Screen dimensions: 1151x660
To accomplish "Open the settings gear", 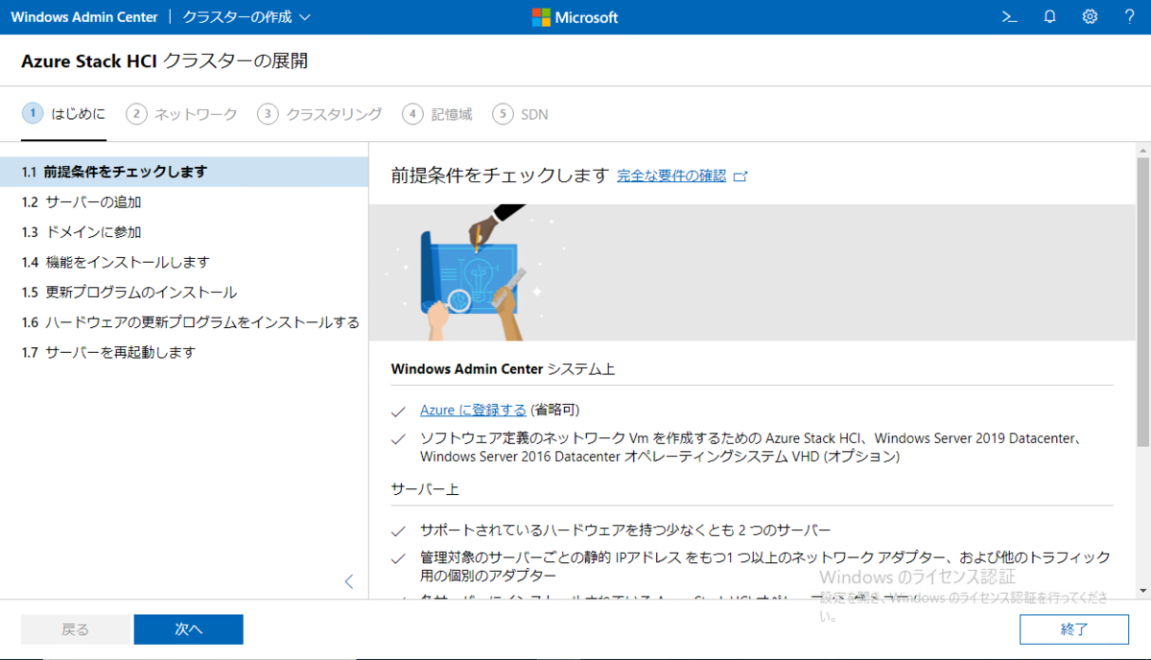I will coord(1090,16).
